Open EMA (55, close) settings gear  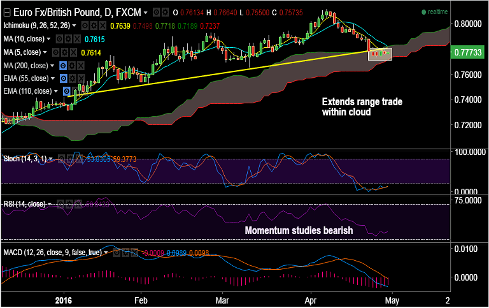[x=73, y=78]
